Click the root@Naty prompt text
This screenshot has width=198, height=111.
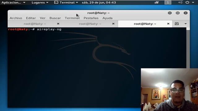pos(18,29)
